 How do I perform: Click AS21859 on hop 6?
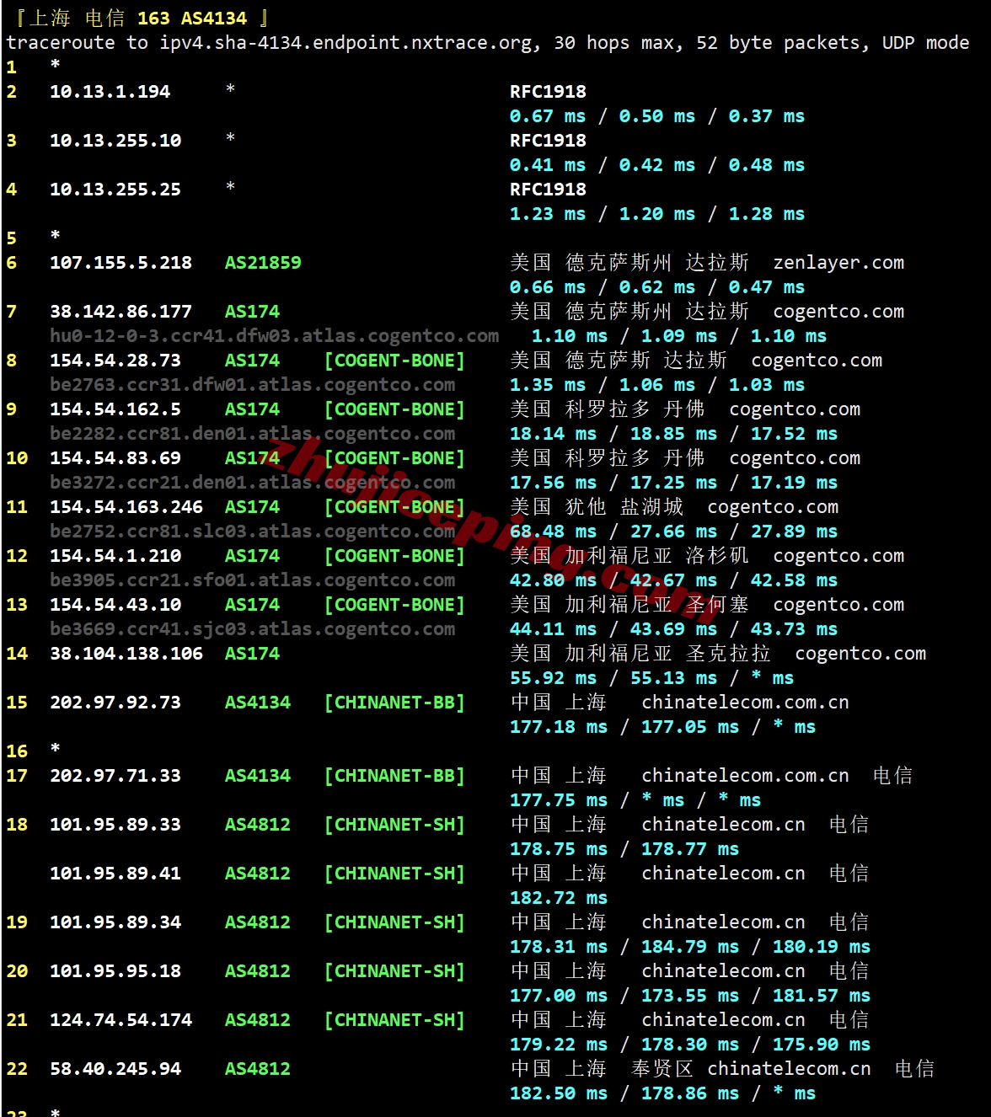coord(263,263)
